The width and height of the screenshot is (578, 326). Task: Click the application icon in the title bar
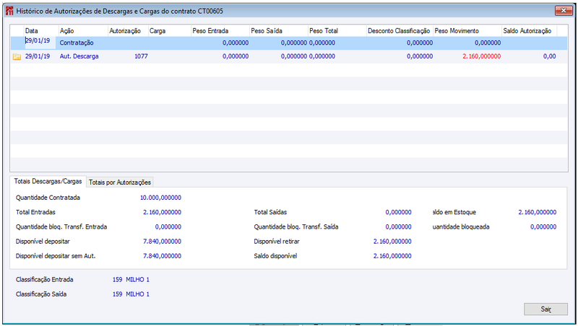(9, 11)
